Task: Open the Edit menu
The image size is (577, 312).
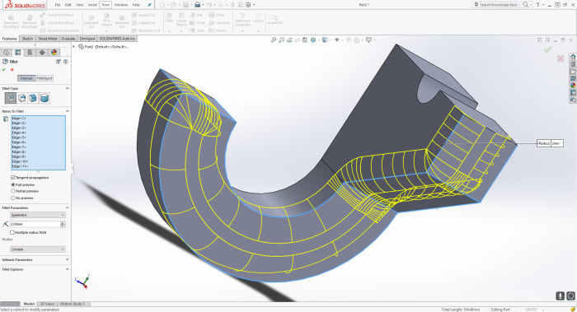Action: coord(68,5)
